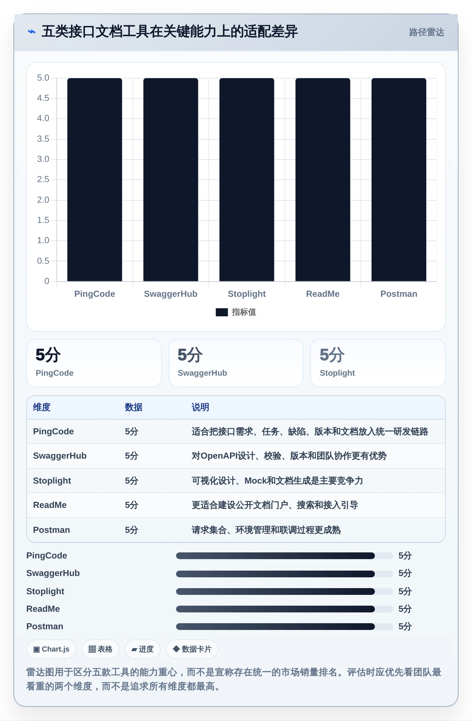Click the 2.5 y-axis tick label

(x=43, y=179)
